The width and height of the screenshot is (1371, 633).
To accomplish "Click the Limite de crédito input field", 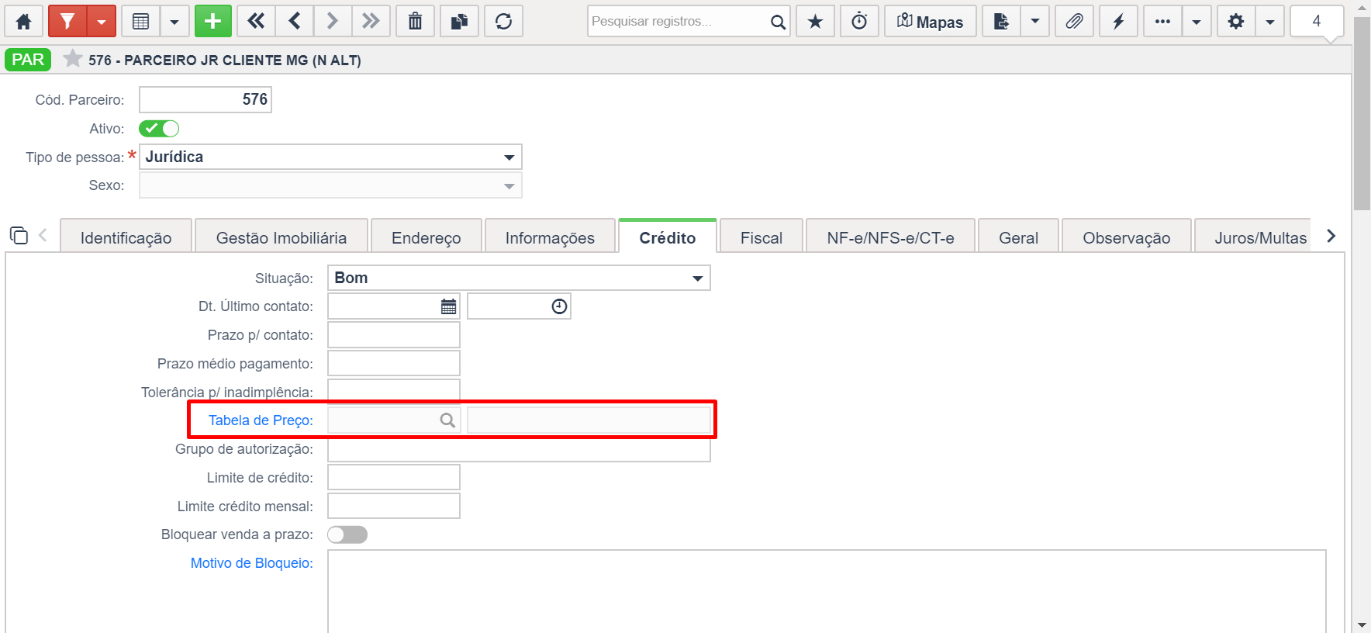I will 394,477.
